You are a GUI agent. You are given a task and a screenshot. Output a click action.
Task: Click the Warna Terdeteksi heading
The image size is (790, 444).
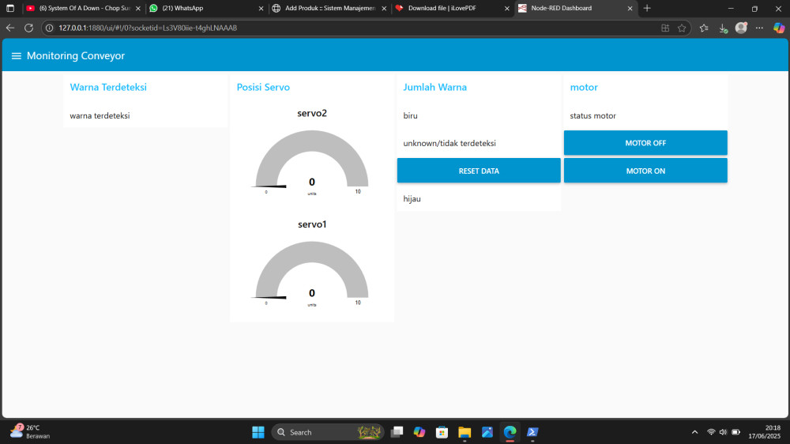point(108,87)
